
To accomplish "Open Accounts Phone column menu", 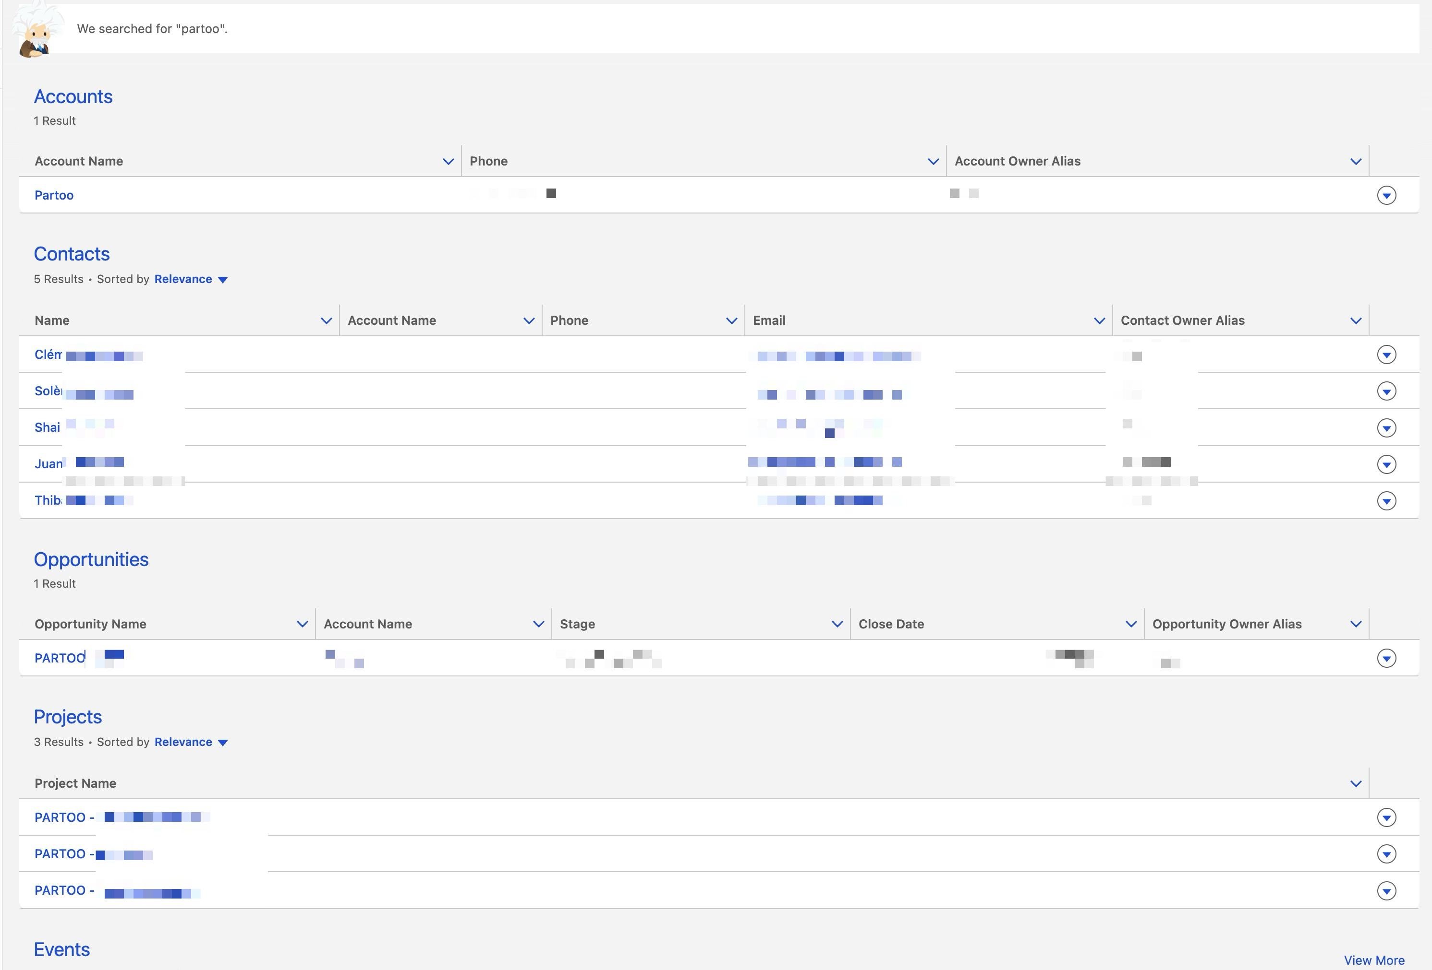I will 933,161.
